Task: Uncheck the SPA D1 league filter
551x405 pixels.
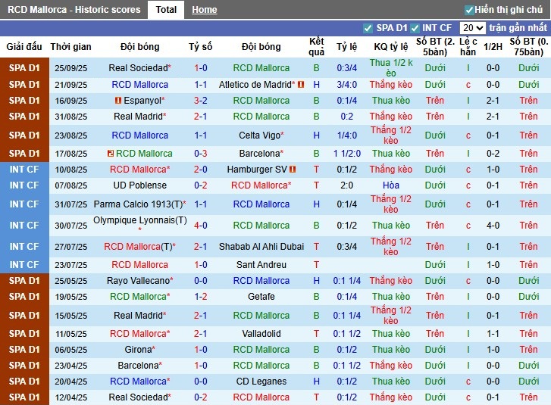Action: (368, 28)
